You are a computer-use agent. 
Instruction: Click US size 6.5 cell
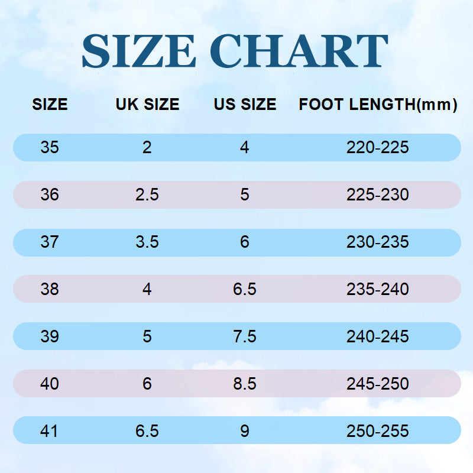tap(245, 289)
